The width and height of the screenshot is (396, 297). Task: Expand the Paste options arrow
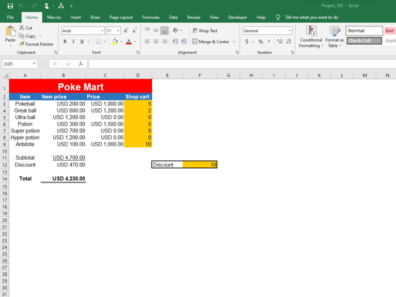click(10, 46)
